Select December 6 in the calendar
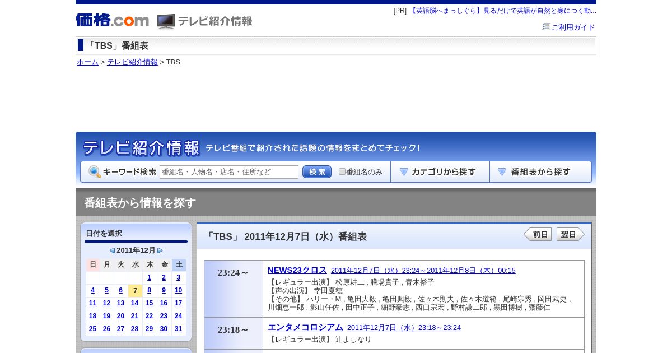 click(120, 290)
